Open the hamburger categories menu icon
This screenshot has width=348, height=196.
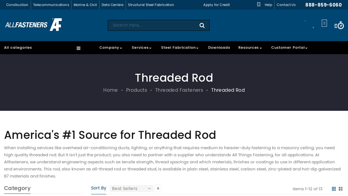79,48
